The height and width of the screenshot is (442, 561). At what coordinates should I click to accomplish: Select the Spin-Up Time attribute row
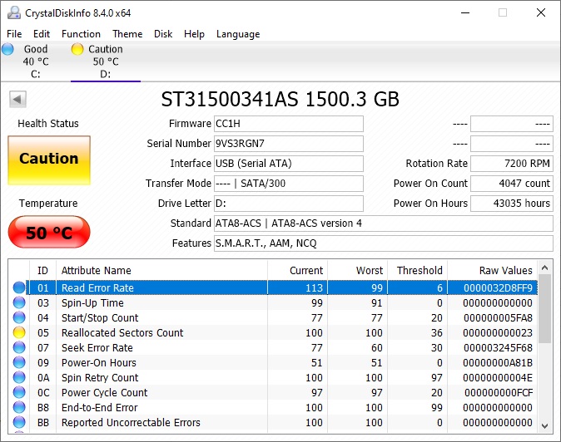273,302
